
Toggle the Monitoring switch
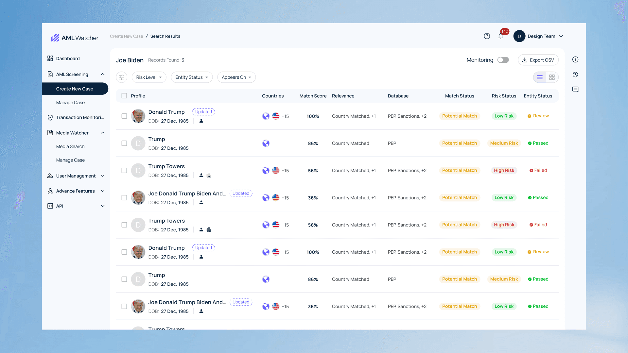pos(503,60)
